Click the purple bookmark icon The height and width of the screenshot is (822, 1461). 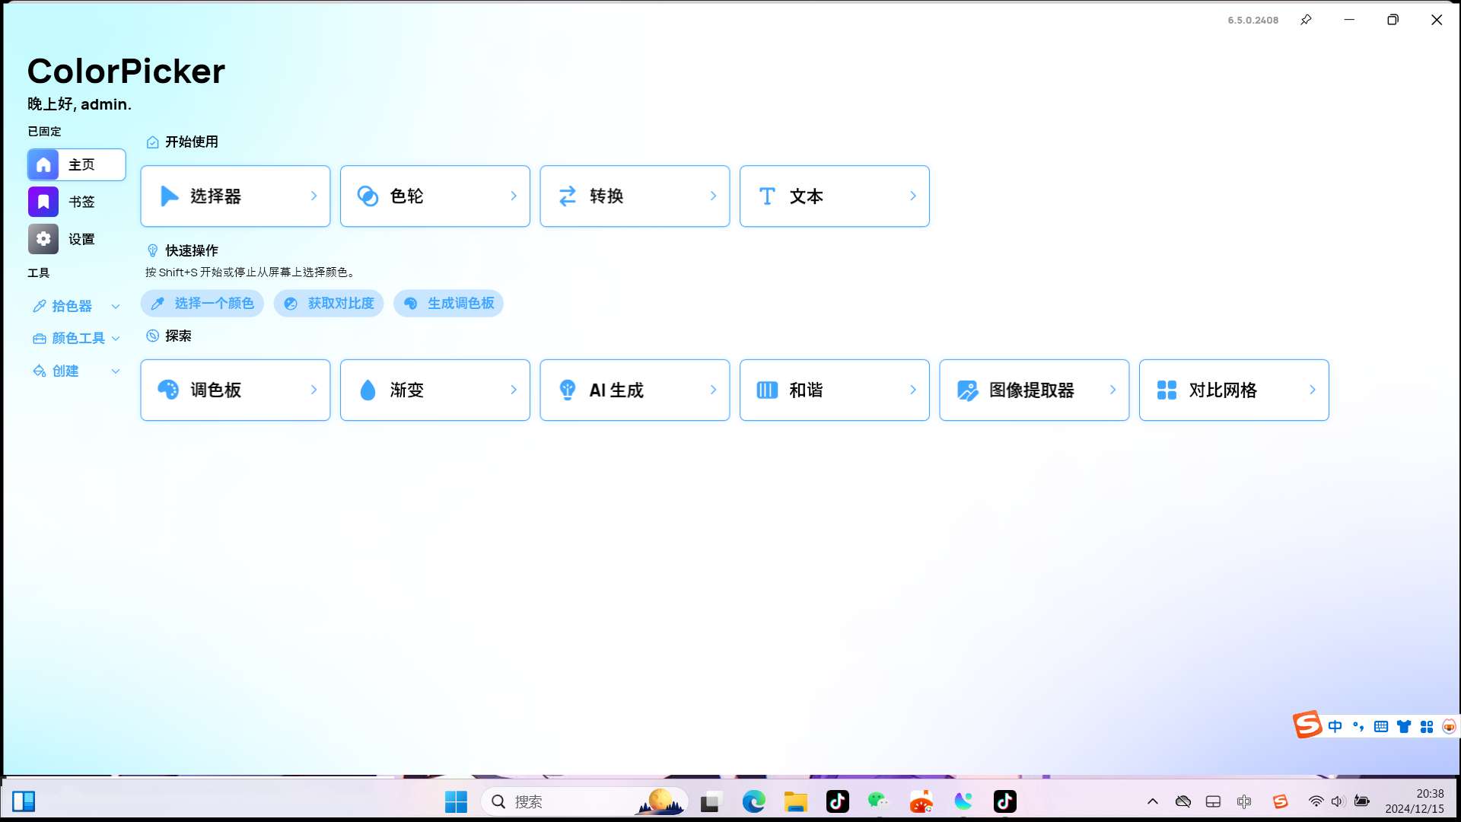43,202
